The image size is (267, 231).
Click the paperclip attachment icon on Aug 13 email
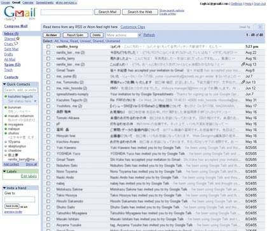[x=243, y=64]
